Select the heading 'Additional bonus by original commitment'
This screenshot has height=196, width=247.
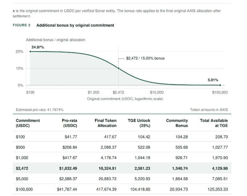pos(75,25)
